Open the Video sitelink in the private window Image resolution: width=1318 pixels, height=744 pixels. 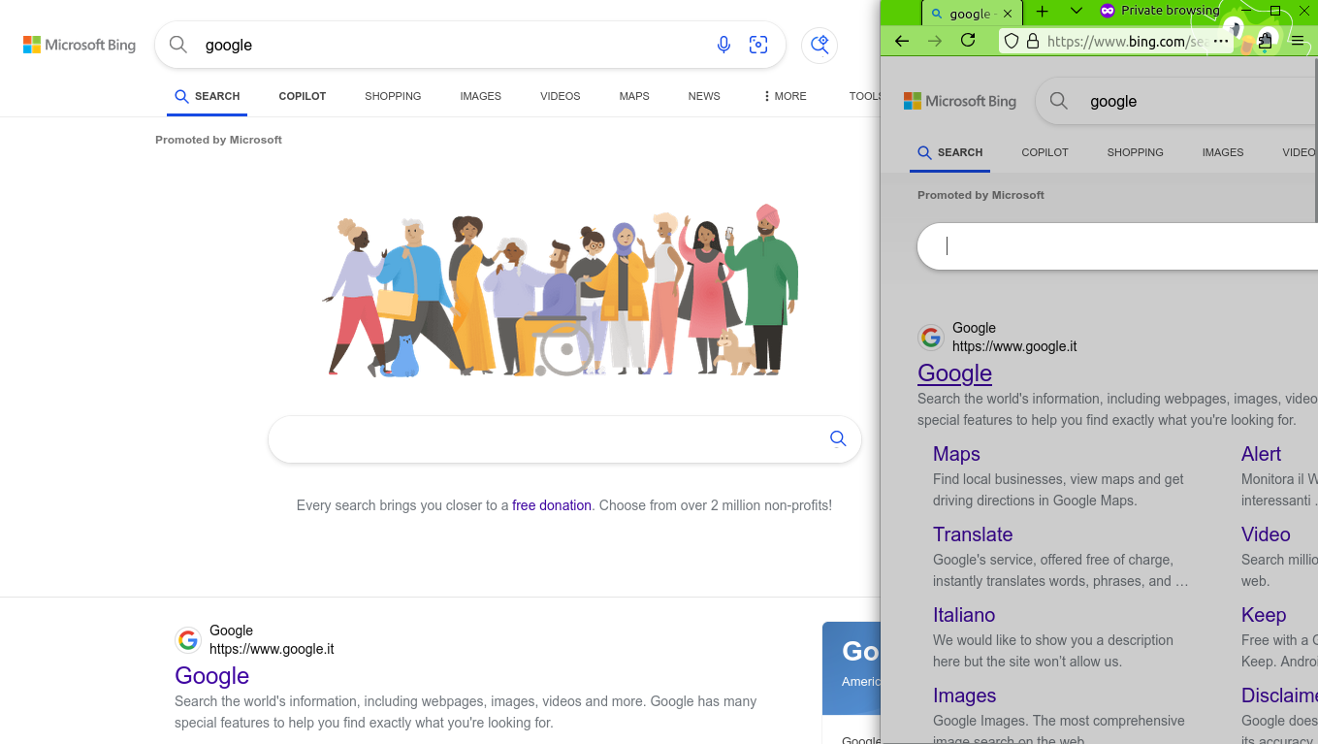pos(1266,534)
